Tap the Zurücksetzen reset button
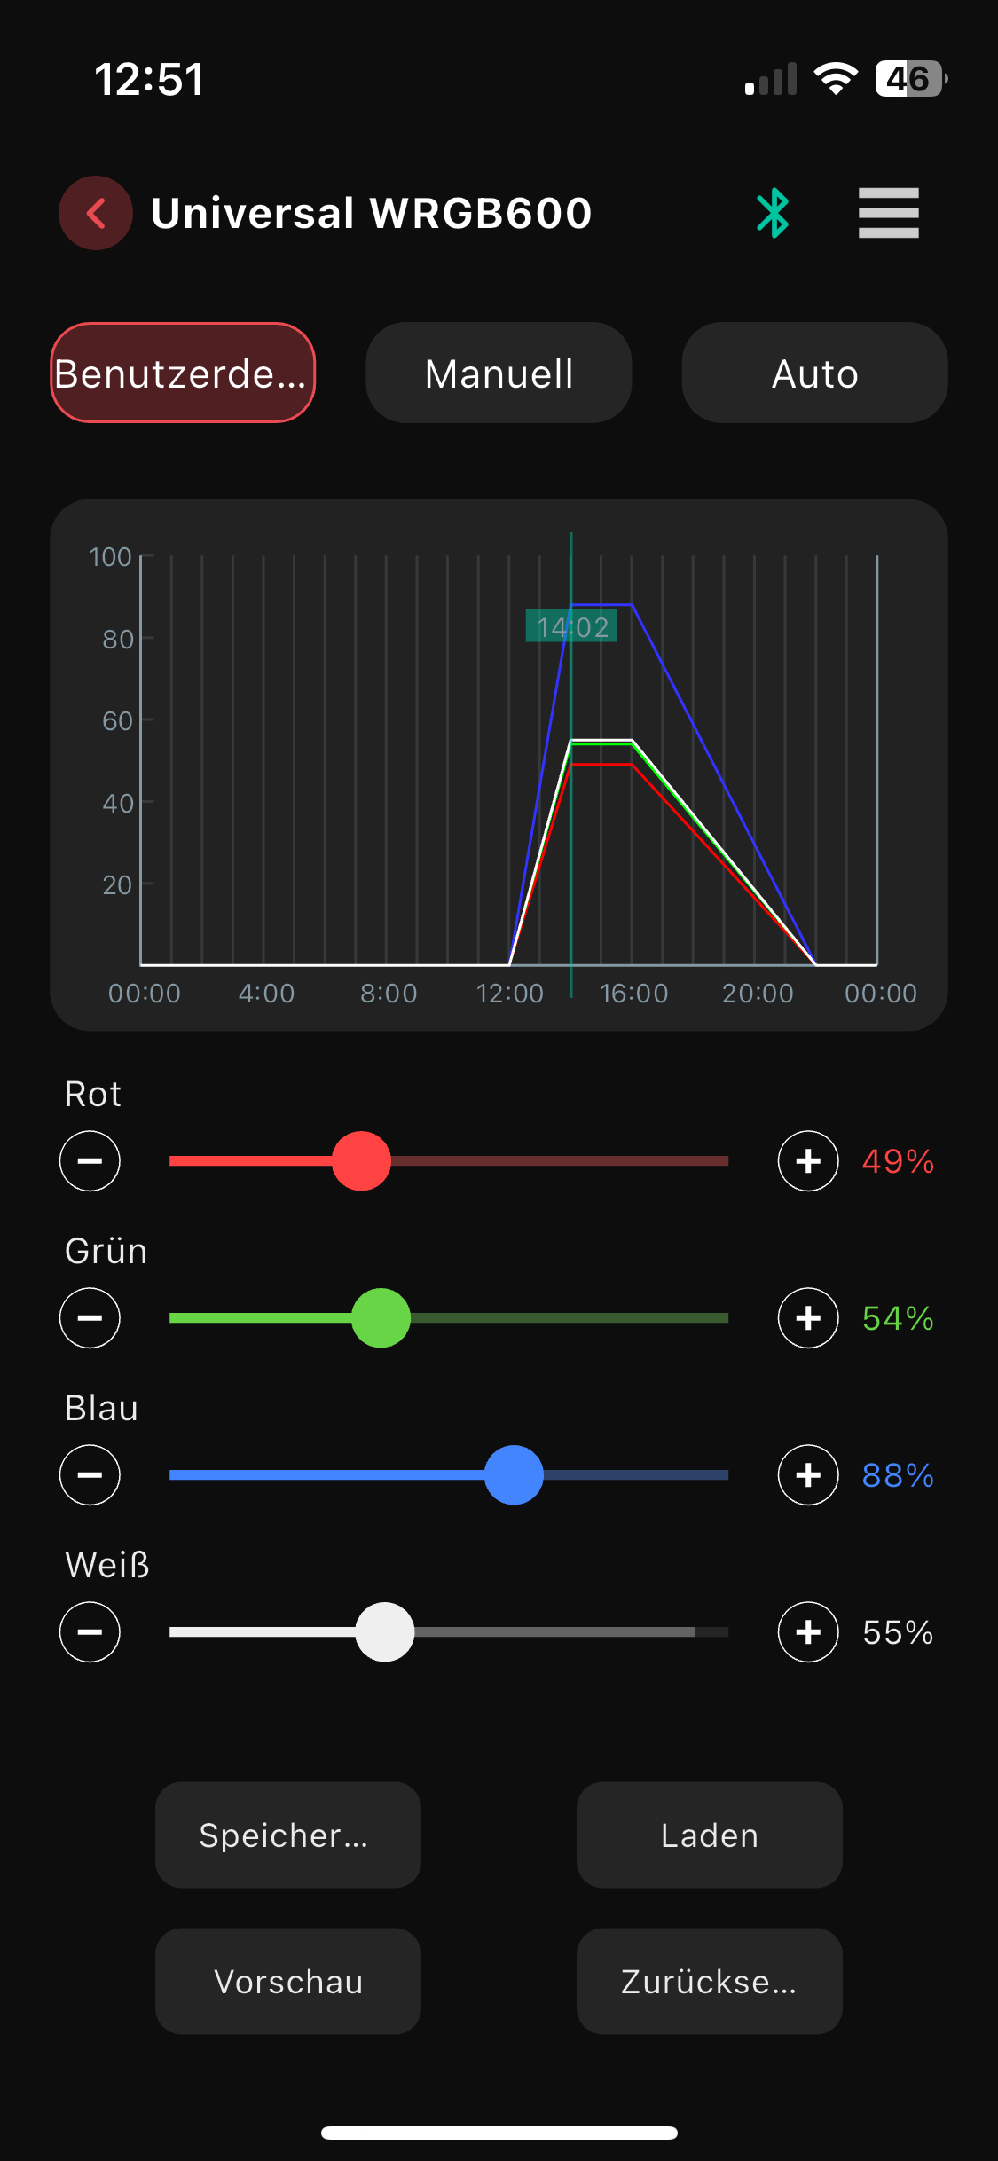Image resolution: width=998 pixels, height=2161 pixels. pyautogui.click(x=709, y=1982)
